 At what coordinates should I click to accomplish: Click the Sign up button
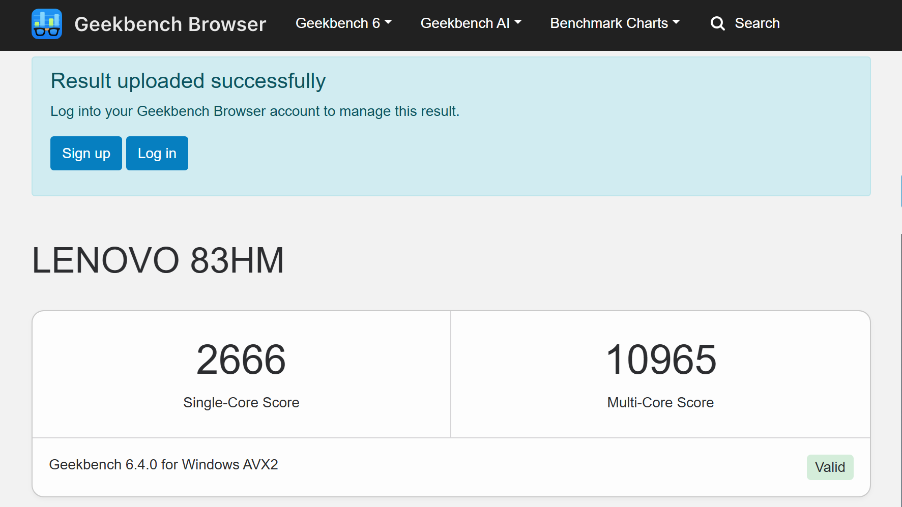click(86, 153)
